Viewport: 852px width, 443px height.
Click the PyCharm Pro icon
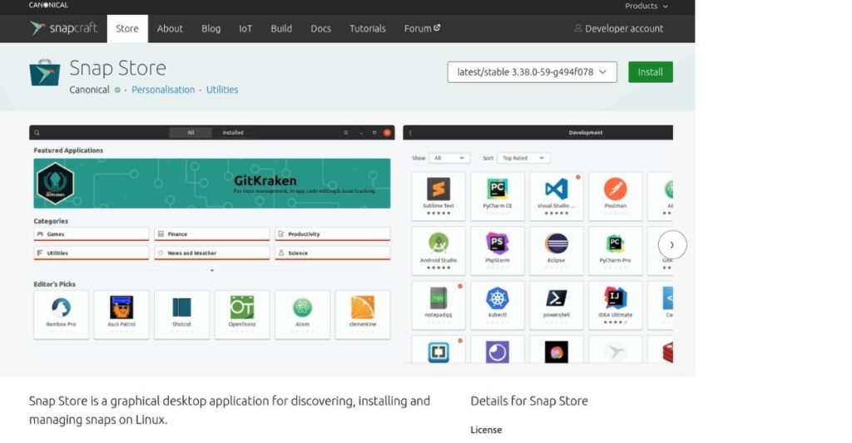click(x=615, y=244)
